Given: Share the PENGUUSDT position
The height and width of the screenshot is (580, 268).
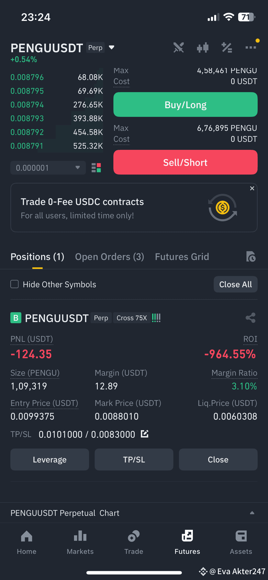Looking at the screenshot, I should pyautogui.click(x=251, y=318).
